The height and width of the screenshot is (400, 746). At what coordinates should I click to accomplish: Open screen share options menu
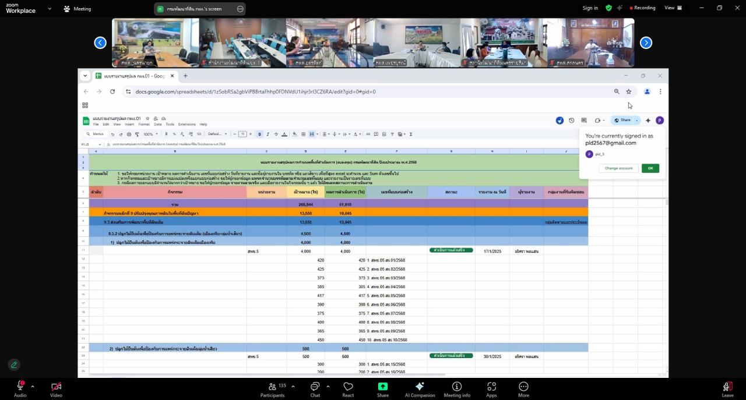240,9
